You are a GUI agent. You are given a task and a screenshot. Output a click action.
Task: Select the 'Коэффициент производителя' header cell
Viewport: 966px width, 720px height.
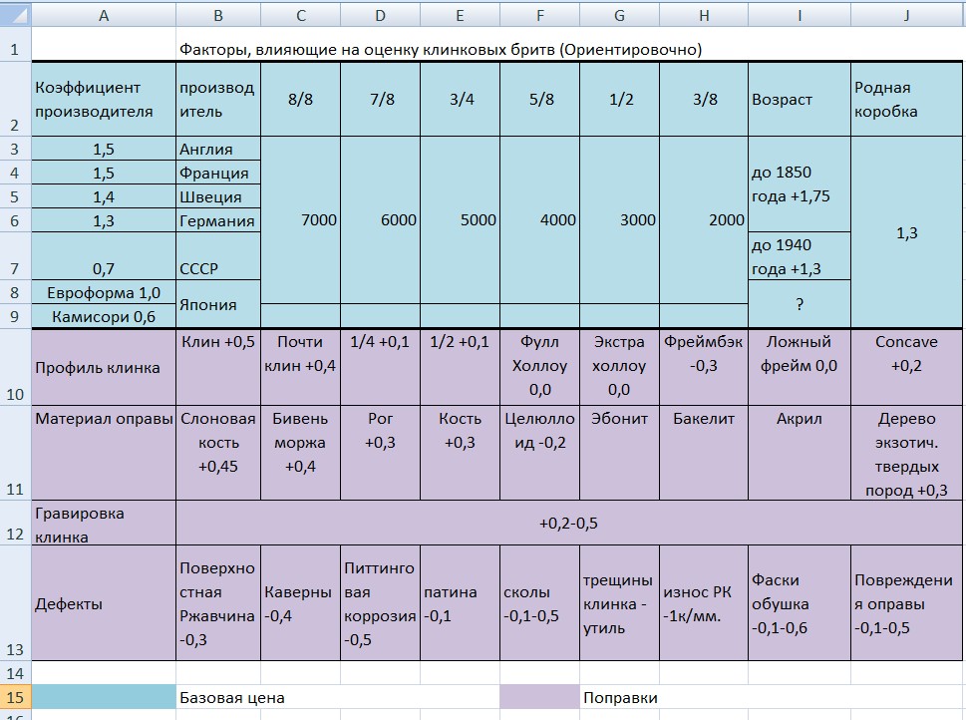tap(104, 99)
